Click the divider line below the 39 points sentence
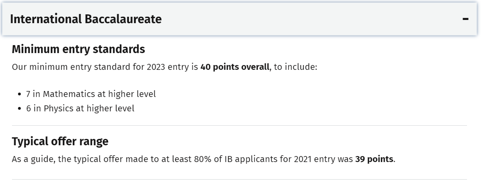Viewport: 481px width, 180px height. pos(239,179)
